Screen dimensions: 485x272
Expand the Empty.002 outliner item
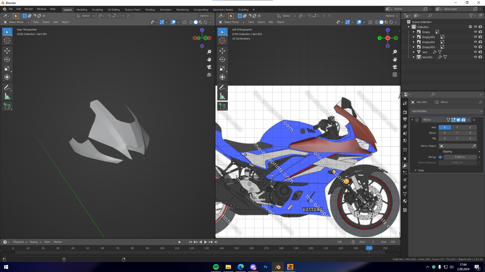[414, 42]
